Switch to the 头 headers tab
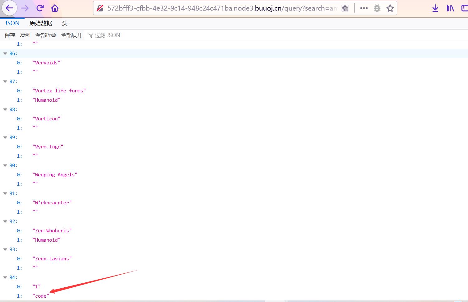This screenshot has height=302, width=468. pyautogui.click(x=65, y=23)
